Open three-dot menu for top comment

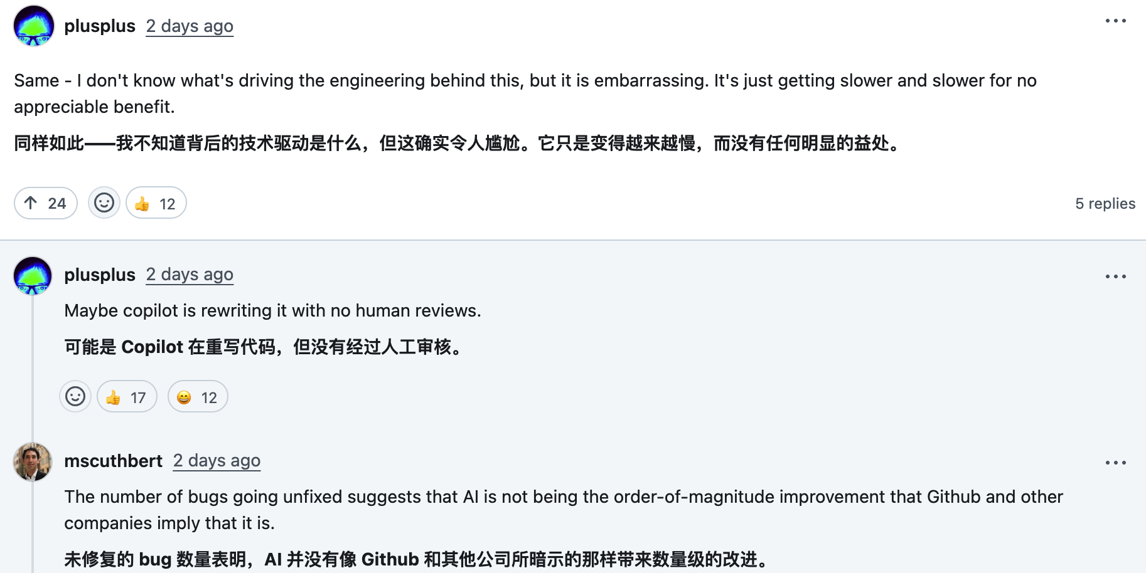click(1115, 21)
